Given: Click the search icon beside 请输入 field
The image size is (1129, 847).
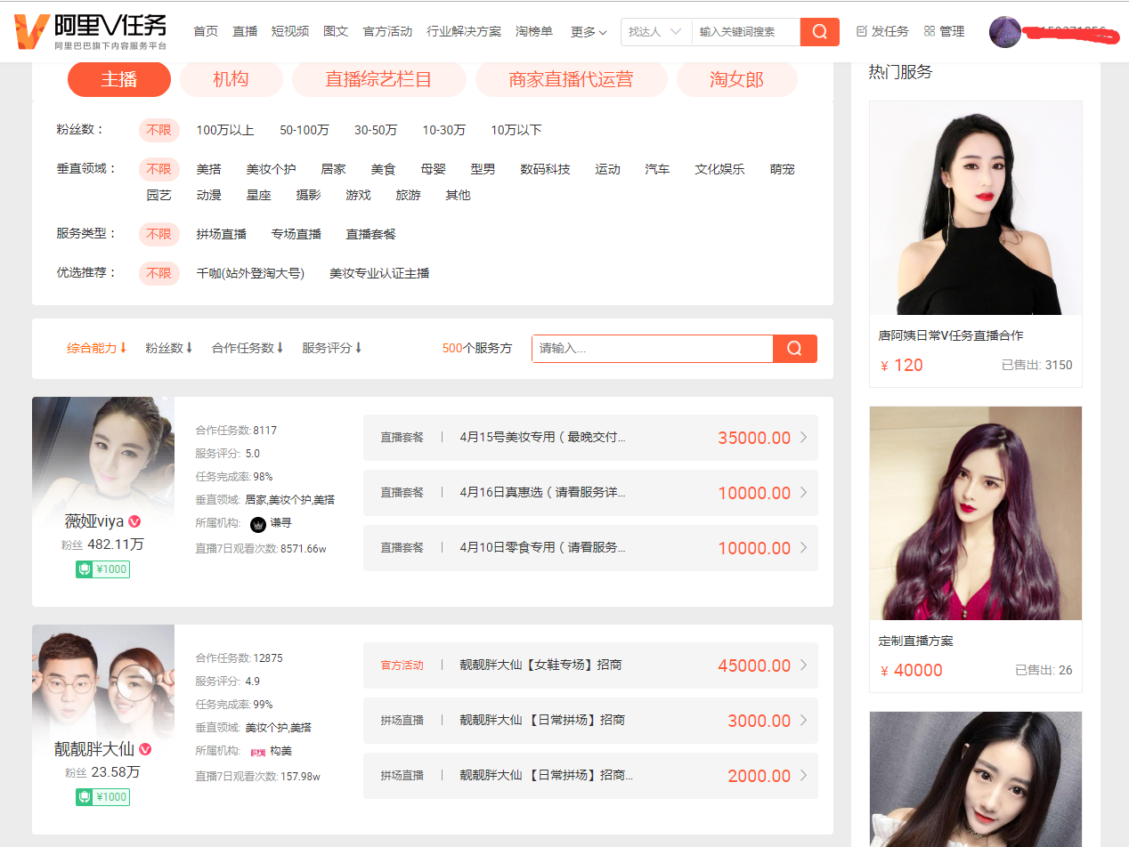Looking at the screenshot, I should [x=794, y=349].
